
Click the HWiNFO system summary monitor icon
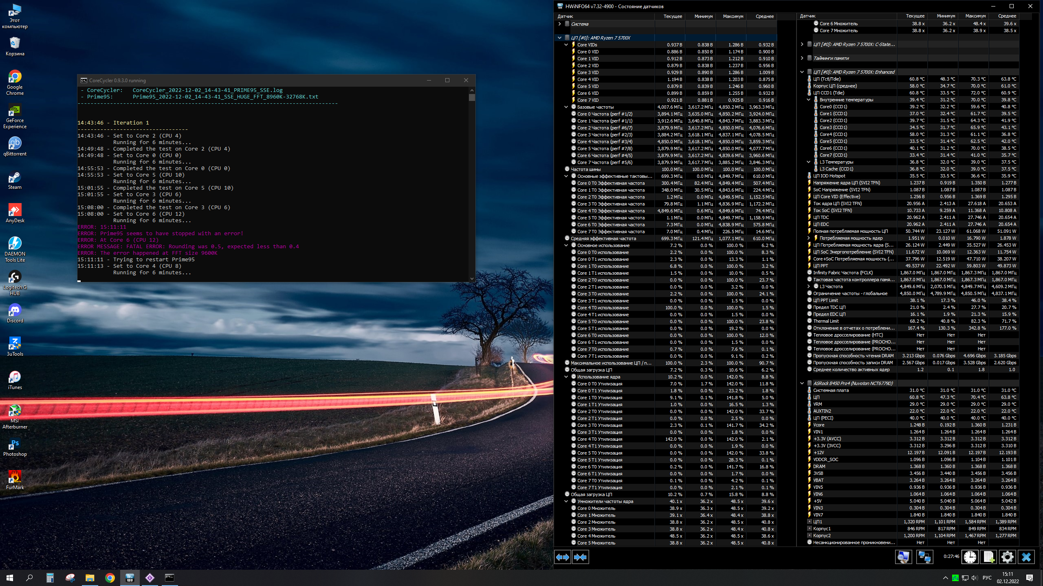(x=903, y=557)
